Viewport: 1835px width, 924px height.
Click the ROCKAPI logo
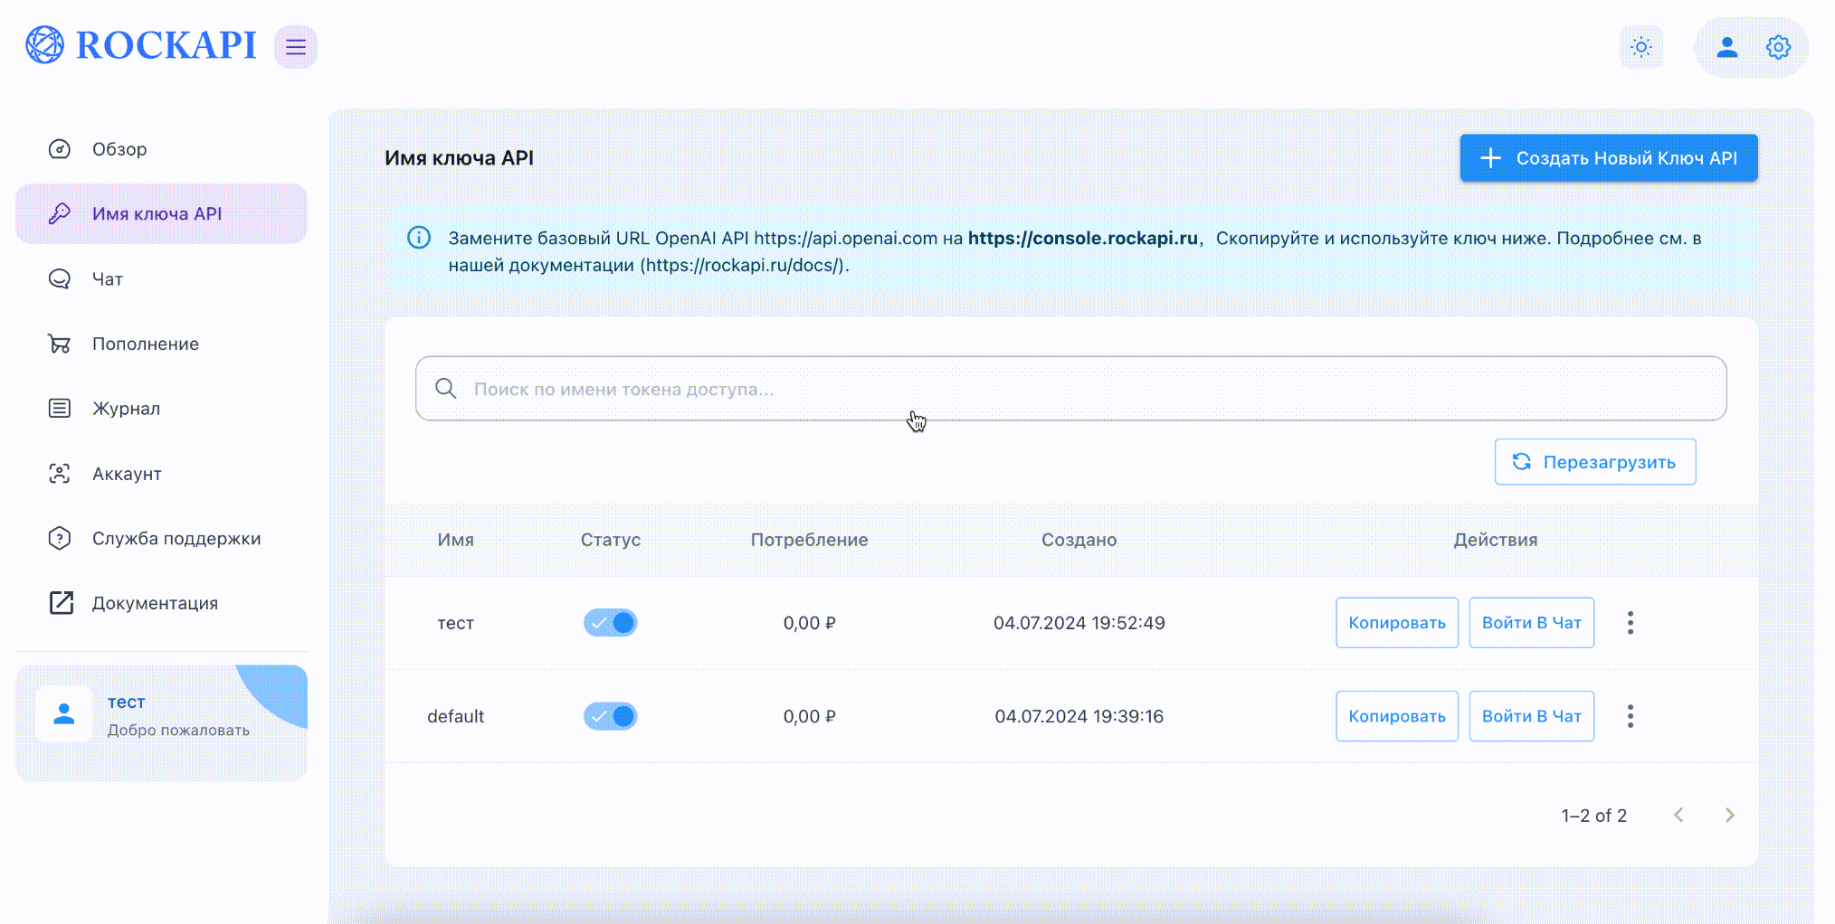pyautogui.click(x=141, y=45)
